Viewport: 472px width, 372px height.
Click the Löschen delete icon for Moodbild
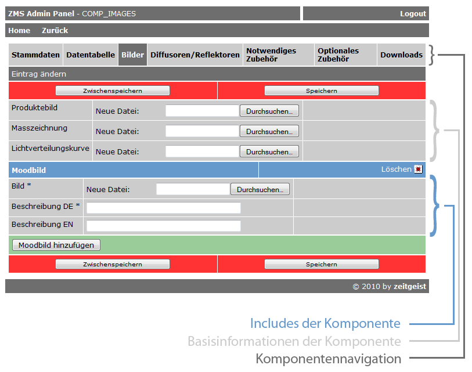[417, 169]
